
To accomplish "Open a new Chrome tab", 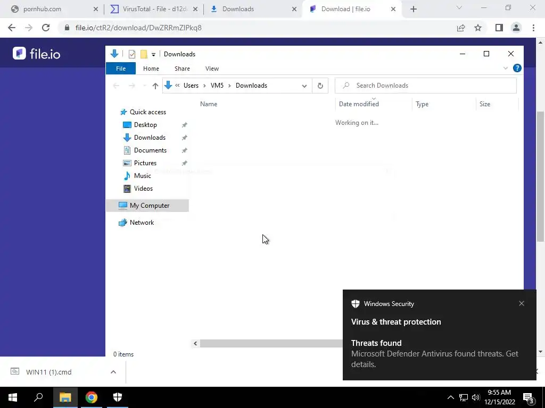I will pyautogui.click(x=413, y=10).
